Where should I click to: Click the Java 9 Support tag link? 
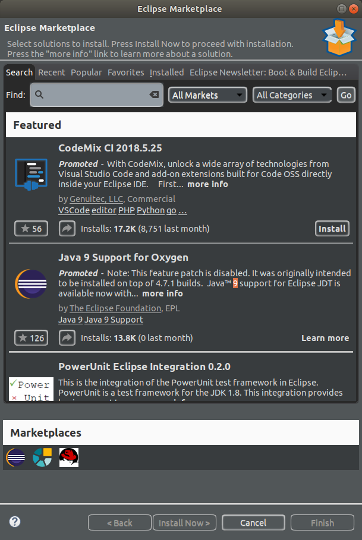pyautogui.click(x=114, y=320)
